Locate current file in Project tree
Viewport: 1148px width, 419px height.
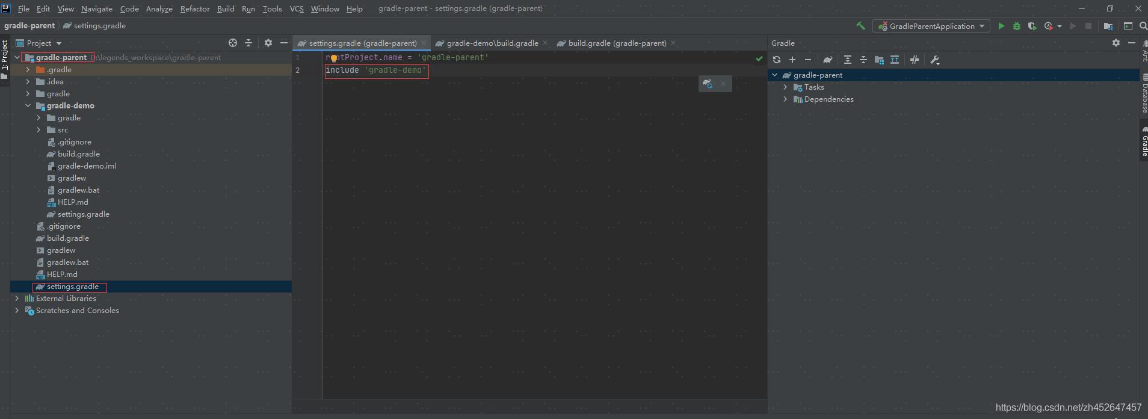pyautogui.click(x=233, y=43)
